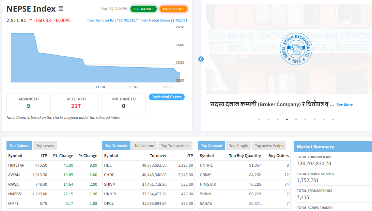The width and height of the screenshot is (372, 211).
Task: Open GBIME symbol in Top Demand
Action: (205, 175)
